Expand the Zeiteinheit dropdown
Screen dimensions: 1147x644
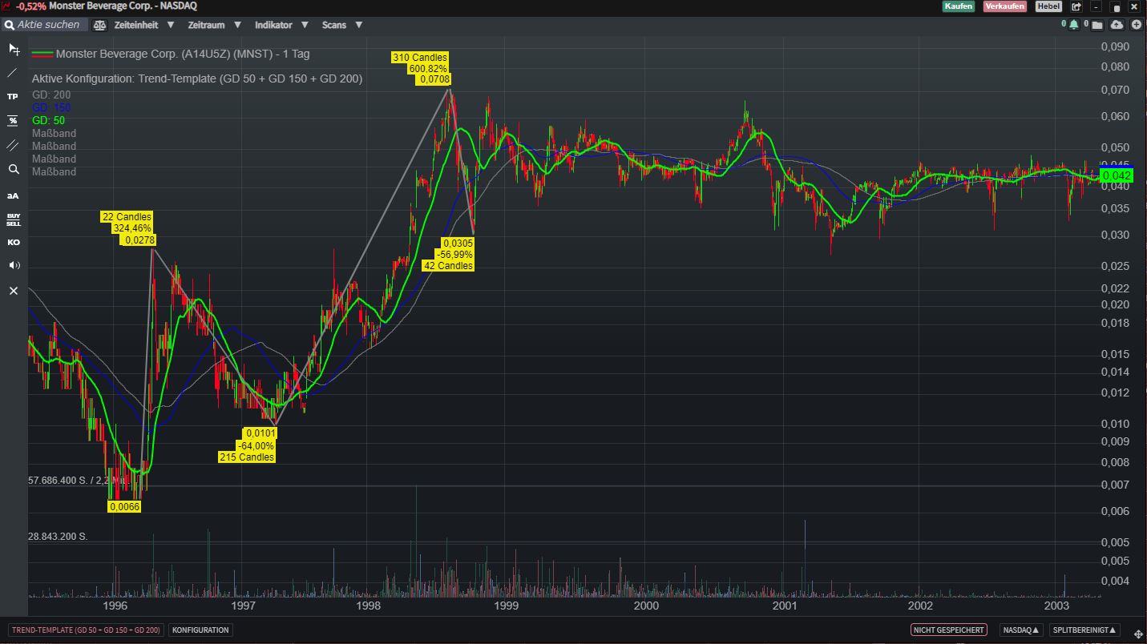pos(143,25)
